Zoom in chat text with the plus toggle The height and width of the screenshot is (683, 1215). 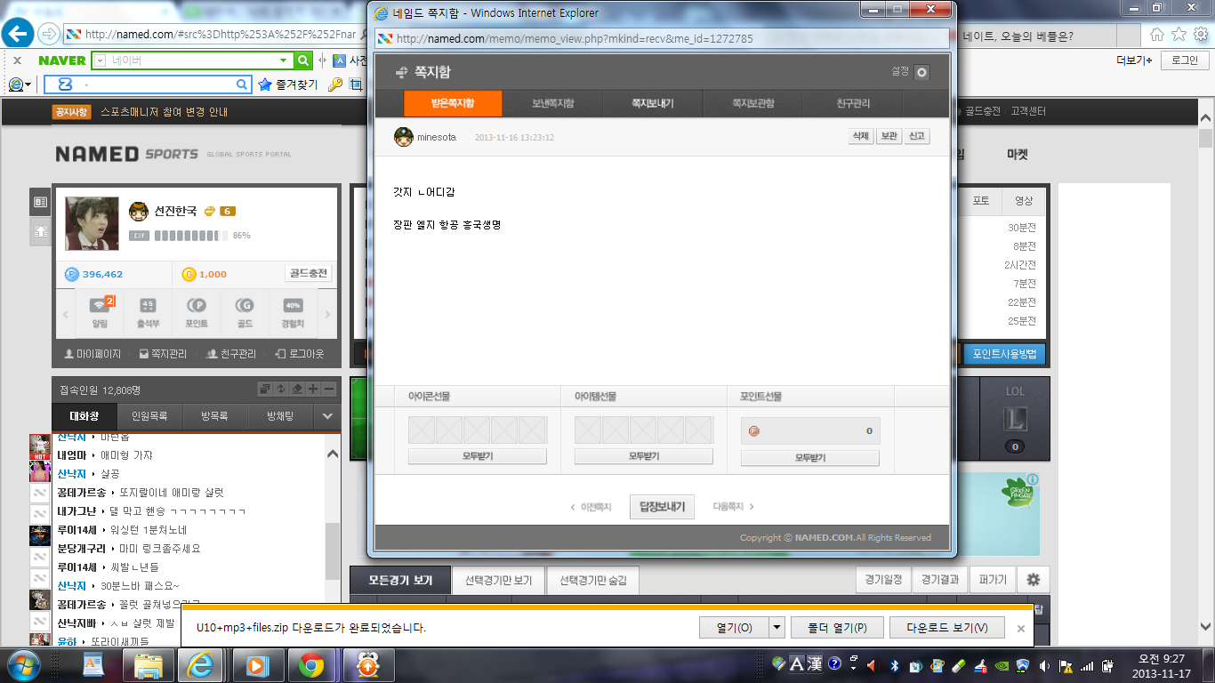[313, 390]
